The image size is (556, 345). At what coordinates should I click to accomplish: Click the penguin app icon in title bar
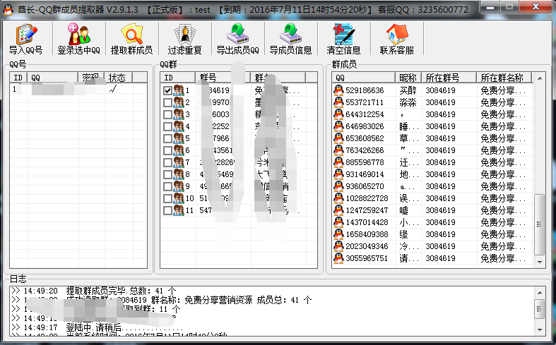[8, 9]
